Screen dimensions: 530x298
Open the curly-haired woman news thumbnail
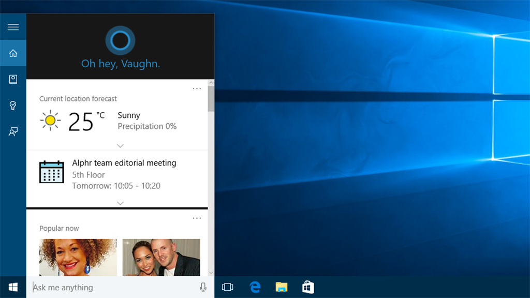coord(78,258)
